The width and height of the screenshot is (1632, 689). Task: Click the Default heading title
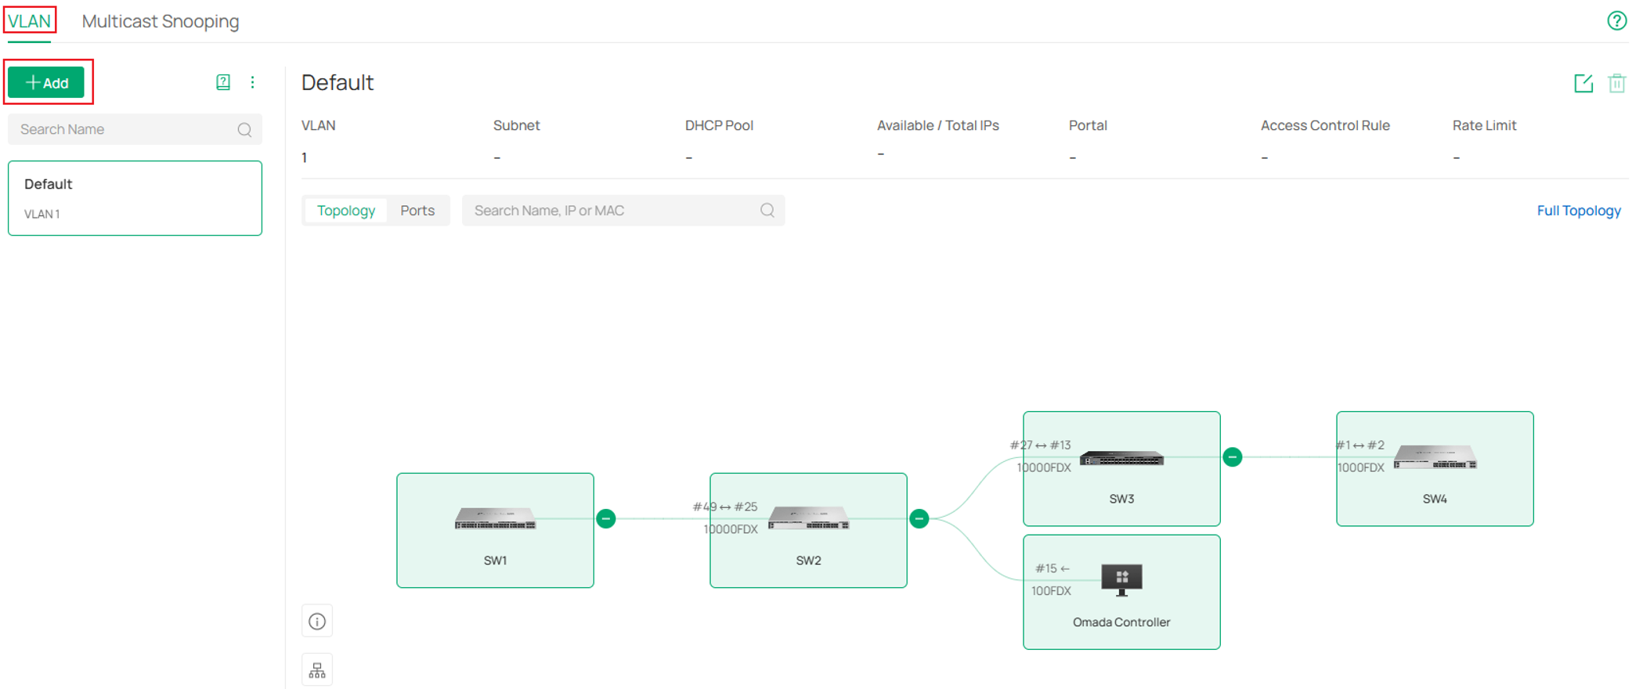(x=338, y=82)
